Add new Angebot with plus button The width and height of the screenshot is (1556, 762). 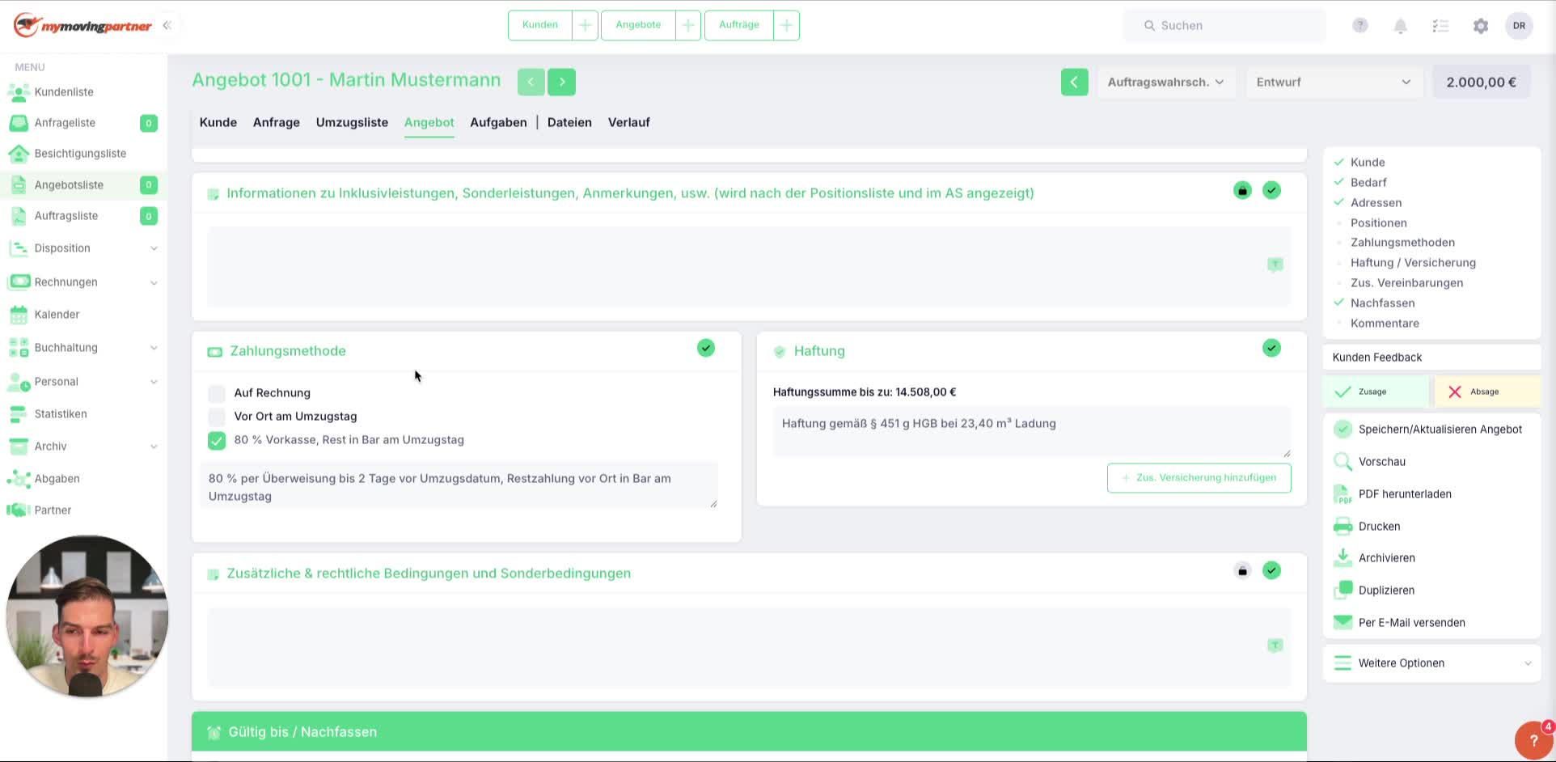click(x=688, y=25)
